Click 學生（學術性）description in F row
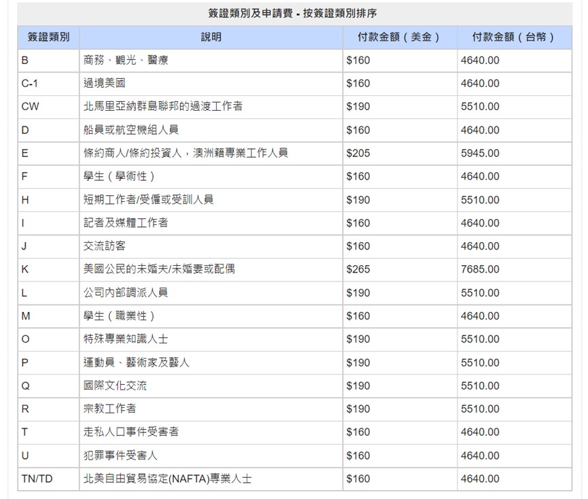588x499 pixels. point(120,176)
